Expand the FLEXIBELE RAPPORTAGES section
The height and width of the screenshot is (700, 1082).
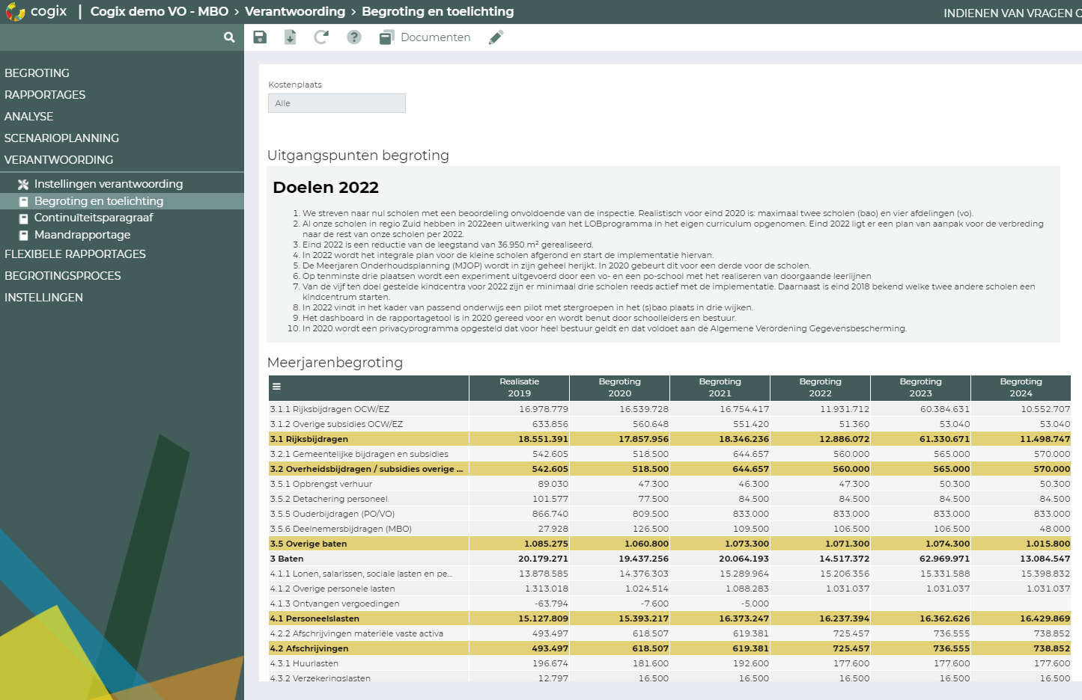coord(73,254)
